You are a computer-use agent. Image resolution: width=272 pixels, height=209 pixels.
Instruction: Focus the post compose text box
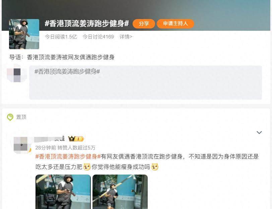145,82
